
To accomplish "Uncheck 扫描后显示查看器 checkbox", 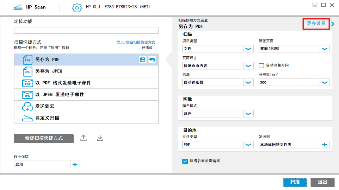I will click(x=185, y=161).
